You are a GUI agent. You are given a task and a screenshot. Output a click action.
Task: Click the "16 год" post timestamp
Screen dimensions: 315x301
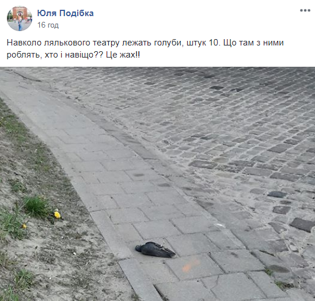tap(48, 25)
